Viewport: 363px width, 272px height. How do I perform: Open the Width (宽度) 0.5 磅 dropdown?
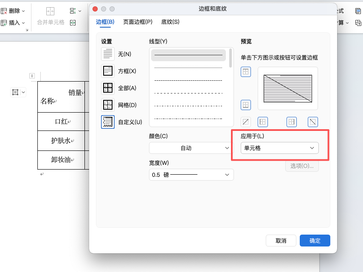(x=191, y=175)
